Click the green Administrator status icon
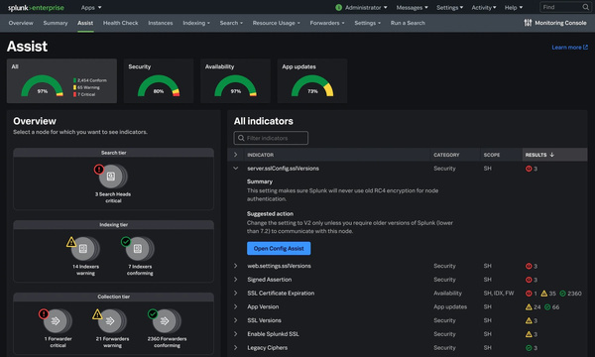 [339, 7]
